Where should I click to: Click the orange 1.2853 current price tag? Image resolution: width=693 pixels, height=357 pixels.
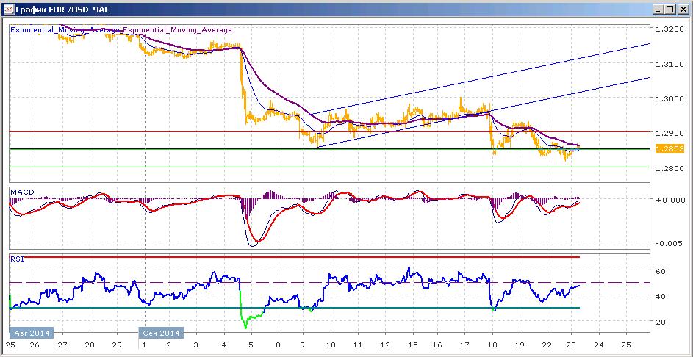tap(670, 149)
